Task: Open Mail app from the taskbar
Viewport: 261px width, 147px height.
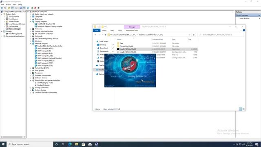Action: [x=90, y=144]
